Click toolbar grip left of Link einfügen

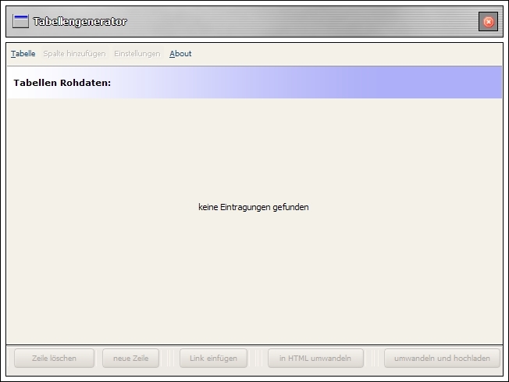click(170, 359)
